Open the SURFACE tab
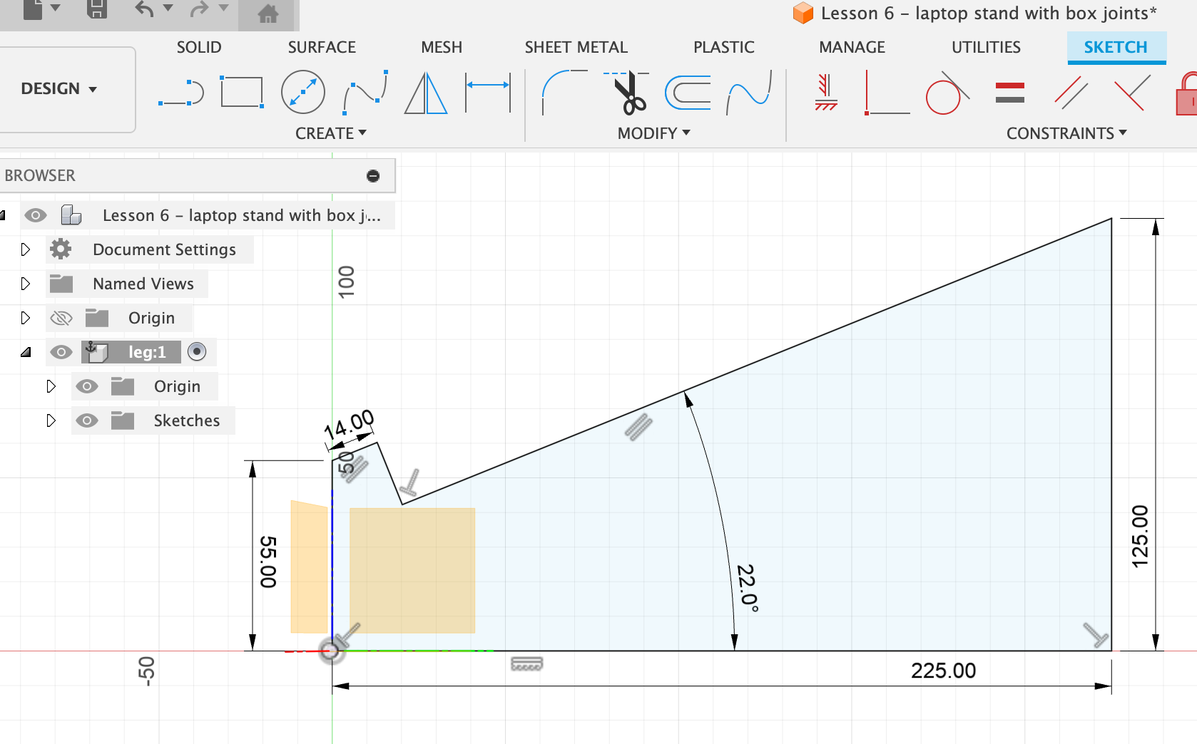The width and height of the screenshot is (1197, 744). [322, 47]
